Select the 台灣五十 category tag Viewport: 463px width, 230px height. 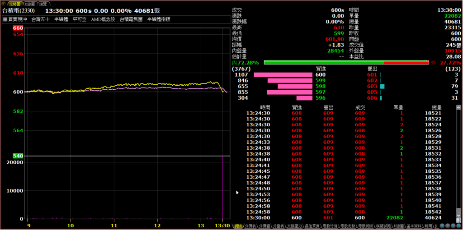(40, 19)
